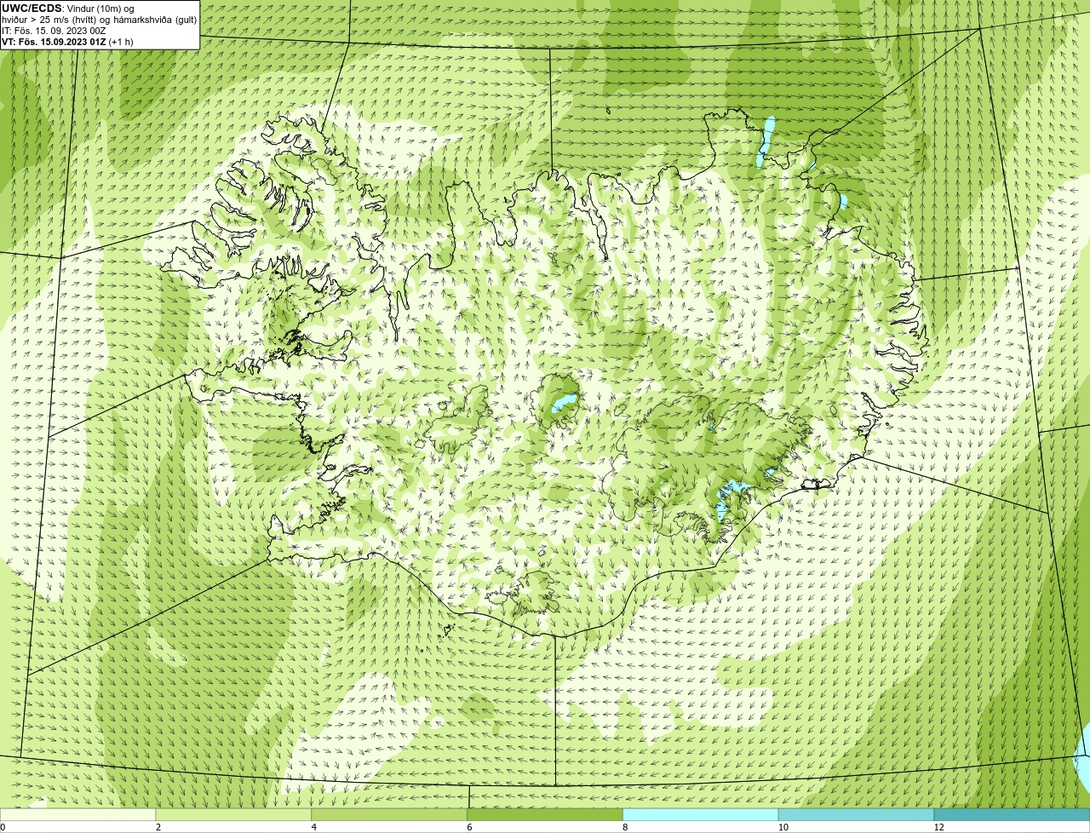Screen dimensions: 1090x833
Task: Click the 8–10 m/s light cyan legend swatch
Action: [x=701, y=814]
